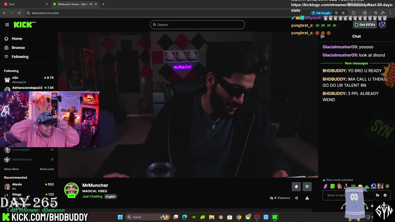This screenshot has height=222, width=395.
Task: Open Following in the sidebar
Action: [20, 57]
